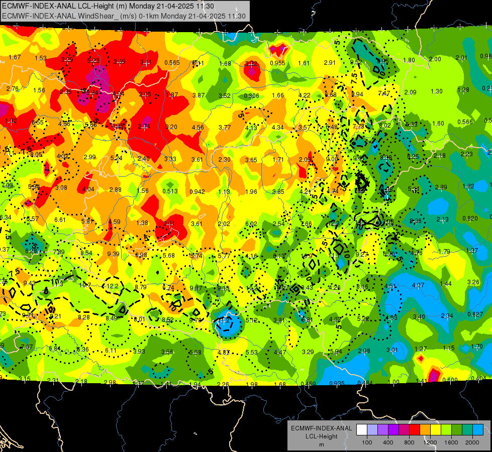This screenshot has width=492, height=452.
Task: Click the shear value 0.955
Action: click(x=278, y=63)
